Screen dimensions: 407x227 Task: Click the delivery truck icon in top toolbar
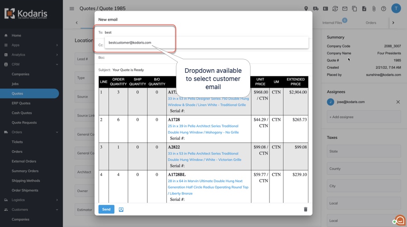tap(316, 9)
